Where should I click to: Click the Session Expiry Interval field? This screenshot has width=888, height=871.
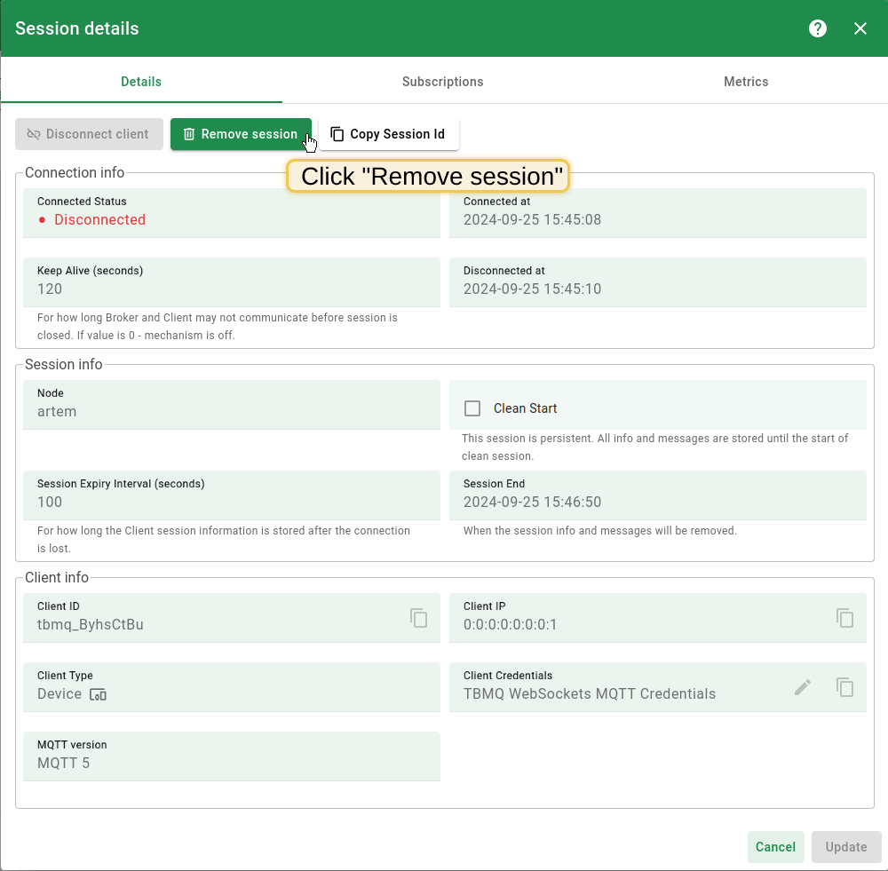click(231, 502)
